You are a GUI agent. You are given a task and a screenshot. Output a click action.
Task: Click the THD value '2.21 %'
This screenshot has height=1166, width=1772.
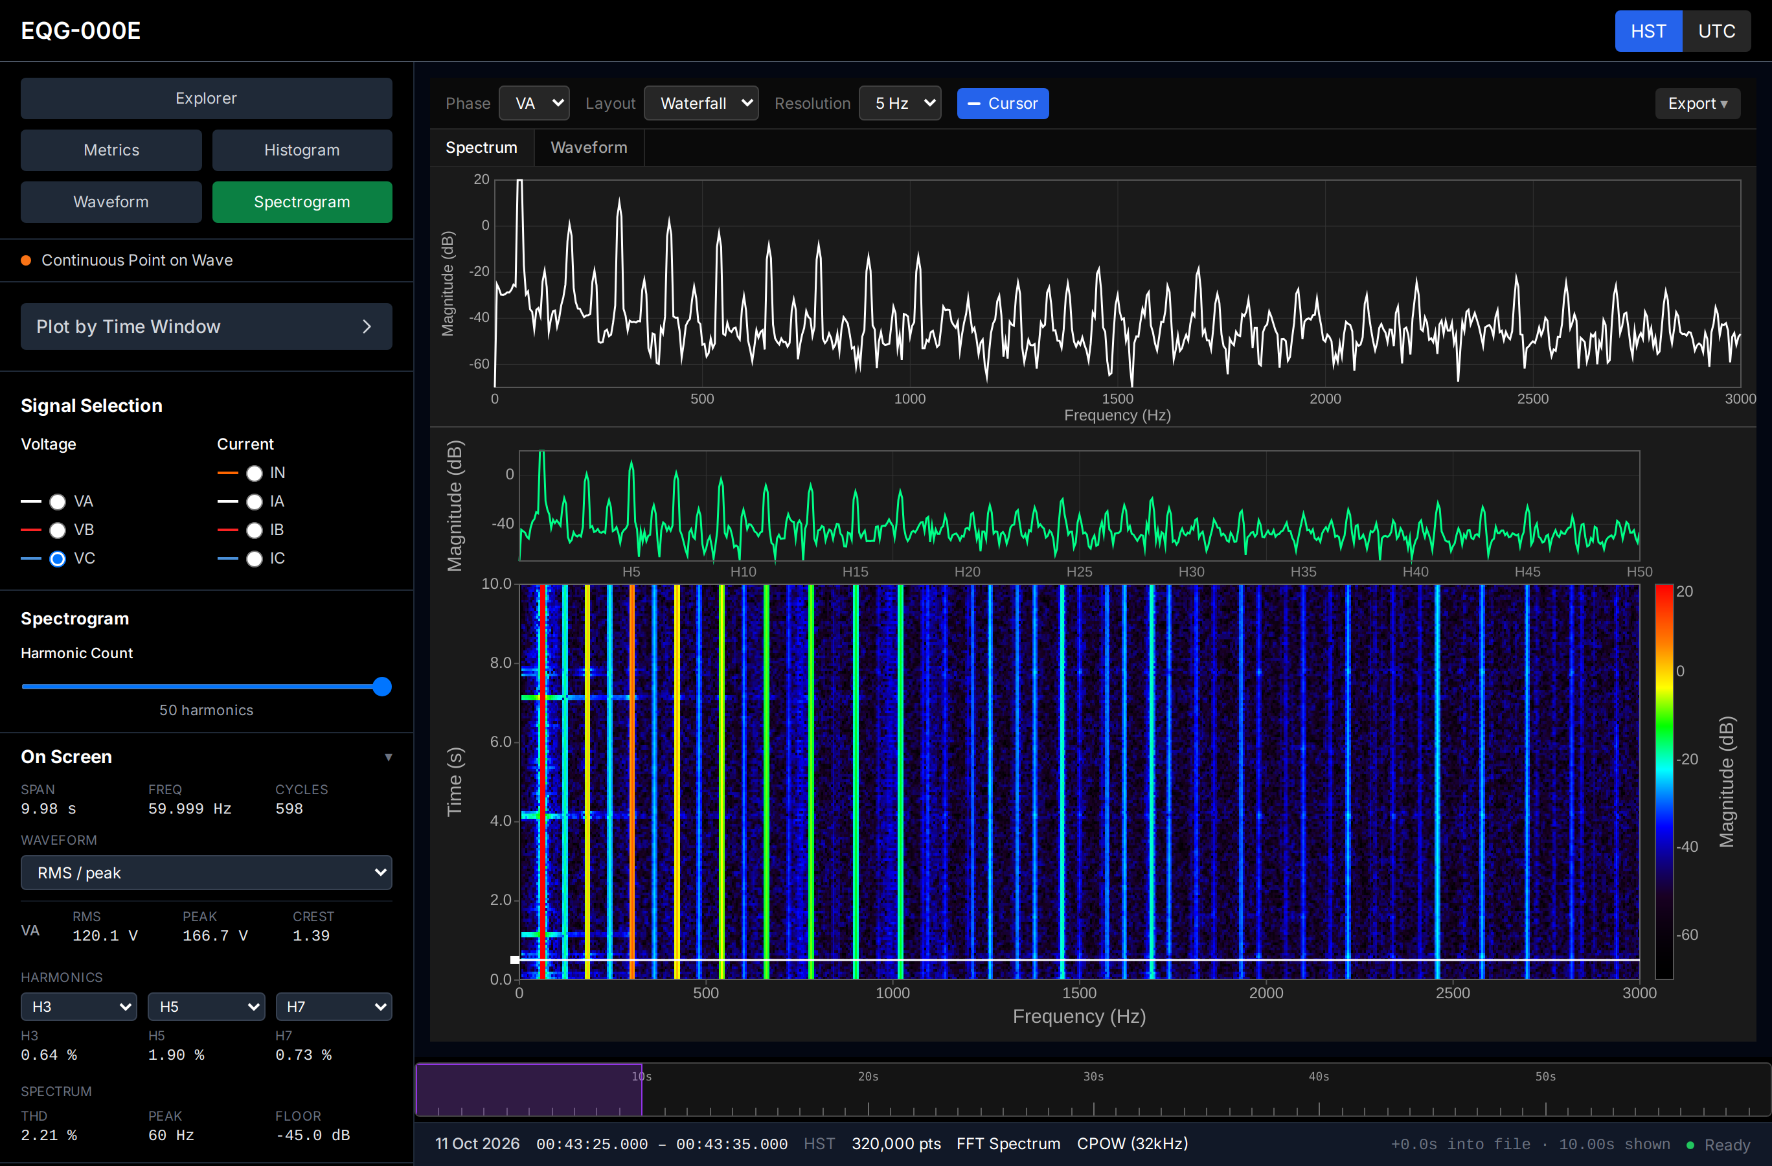point(49,1135)
